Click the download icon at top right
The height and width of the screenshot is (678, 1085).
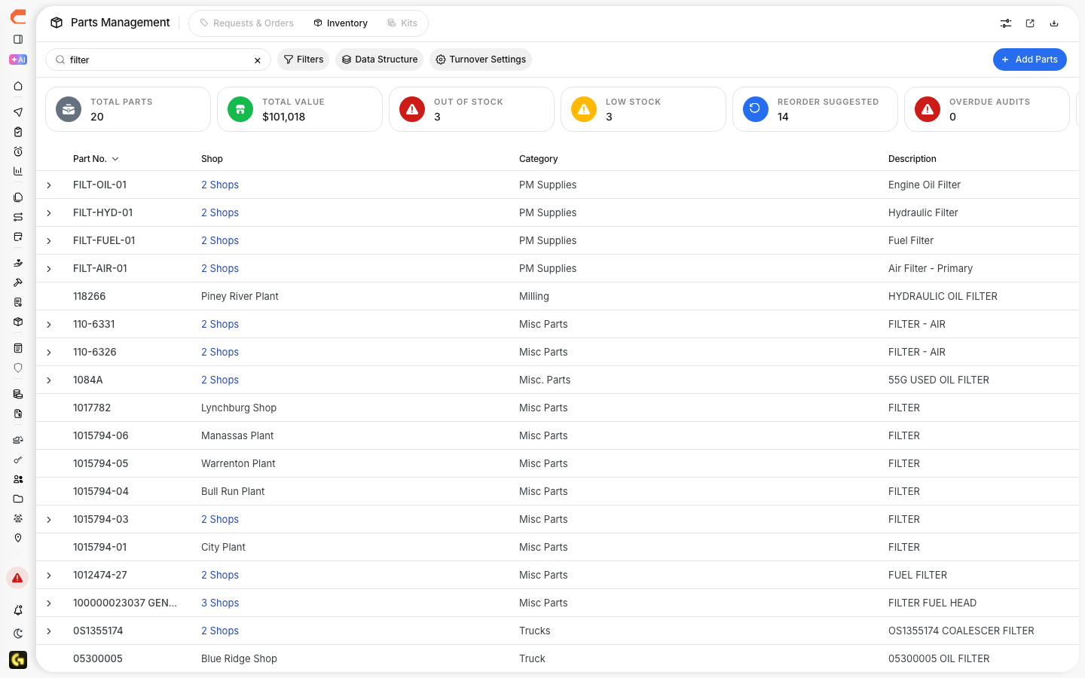point(1054,23)
